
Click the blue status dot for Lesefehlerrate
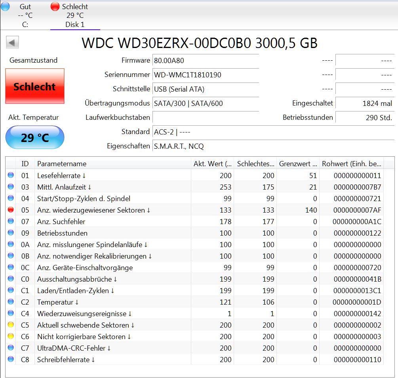pyautogui.click(x=11, y=175)
